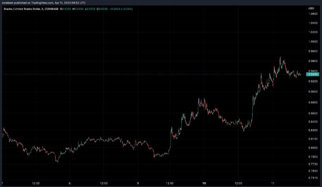Click the highlighted current price tag 0.9335

click(x=313, y=74)
